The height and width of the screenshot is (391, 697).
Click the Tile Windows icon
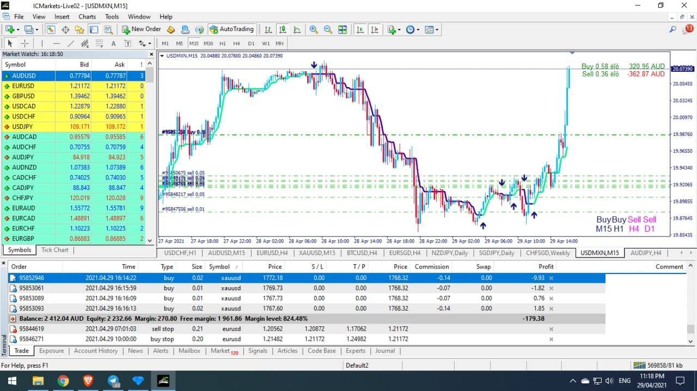(x=343, y=29)
